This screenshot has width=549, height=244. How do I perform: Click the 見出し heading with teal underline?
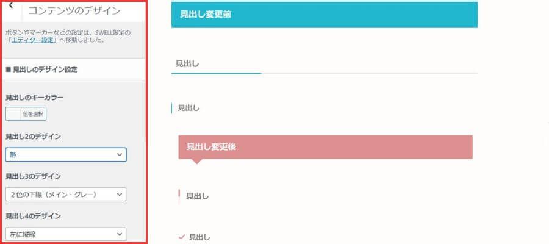188,63
